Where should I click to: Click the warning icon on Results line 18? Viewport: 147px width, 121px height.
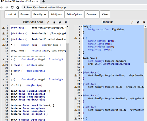75,75
